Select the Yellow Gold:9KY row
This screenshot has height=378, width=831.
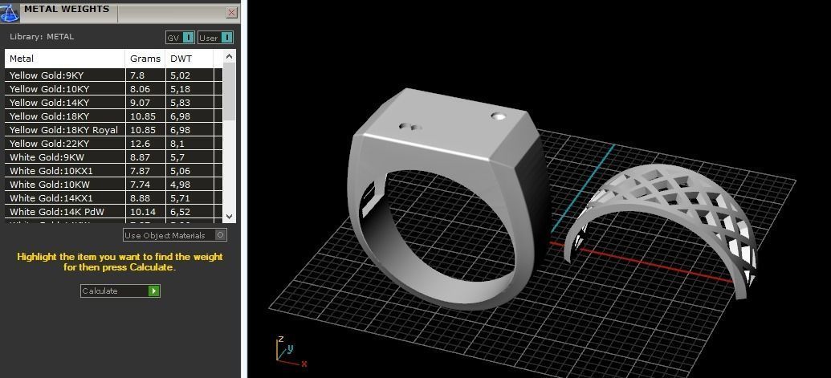click(x=113, y=75)
